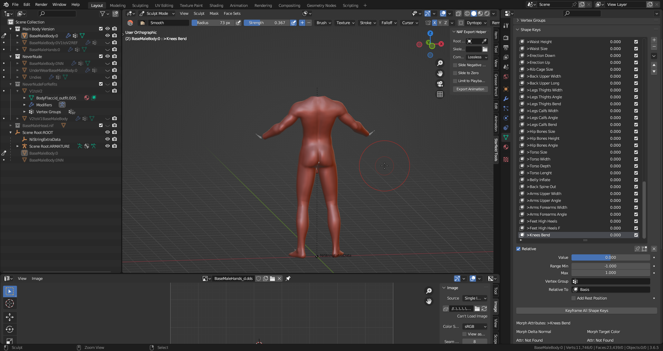Move shape key down arrow

654,71
